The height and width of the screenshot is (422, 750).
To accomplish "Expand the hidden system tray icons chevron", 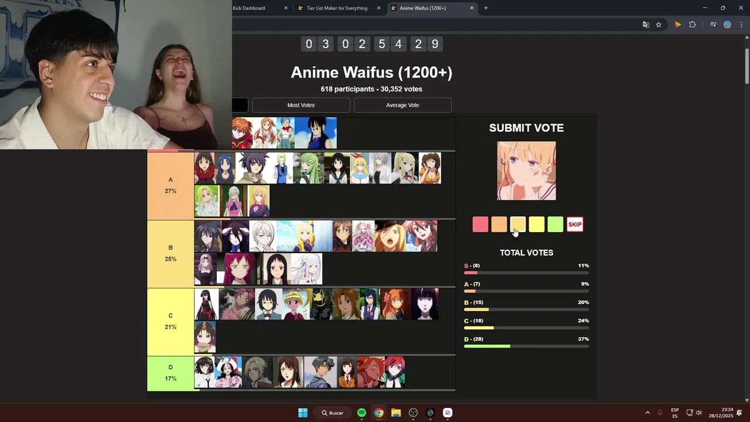I will coord(647,413).
